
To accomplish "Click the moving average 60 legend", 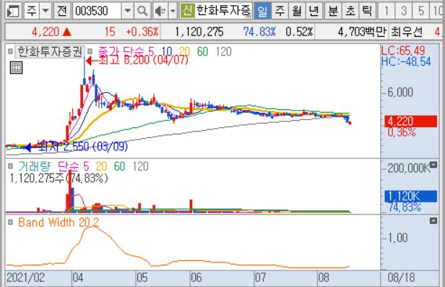I will 202,51.
